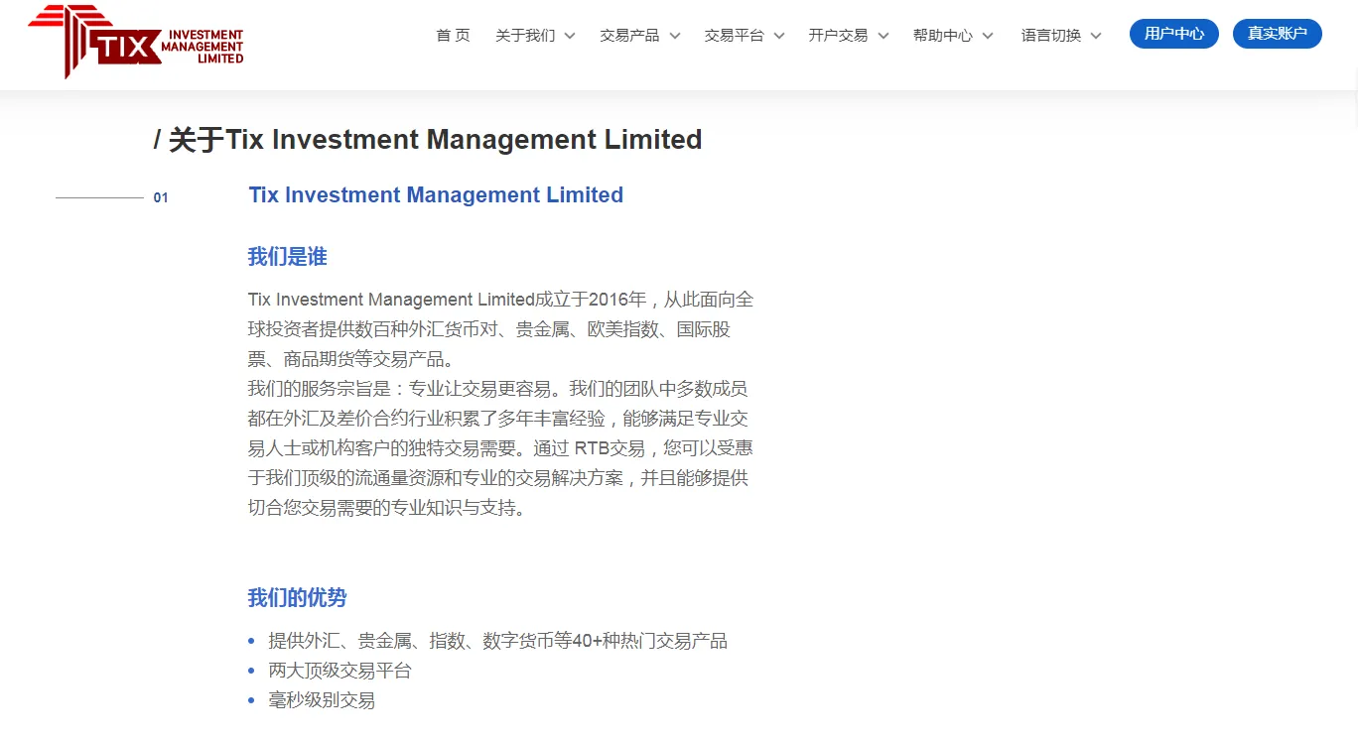This screenshot has width=1358, height=741.
Task: Open the 关于我们 menu
Action: [x=525, y=35]
